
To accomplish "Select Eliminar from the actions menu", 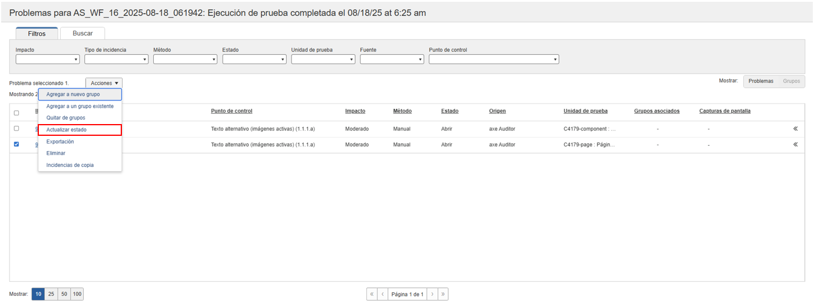I will (56, 153).
